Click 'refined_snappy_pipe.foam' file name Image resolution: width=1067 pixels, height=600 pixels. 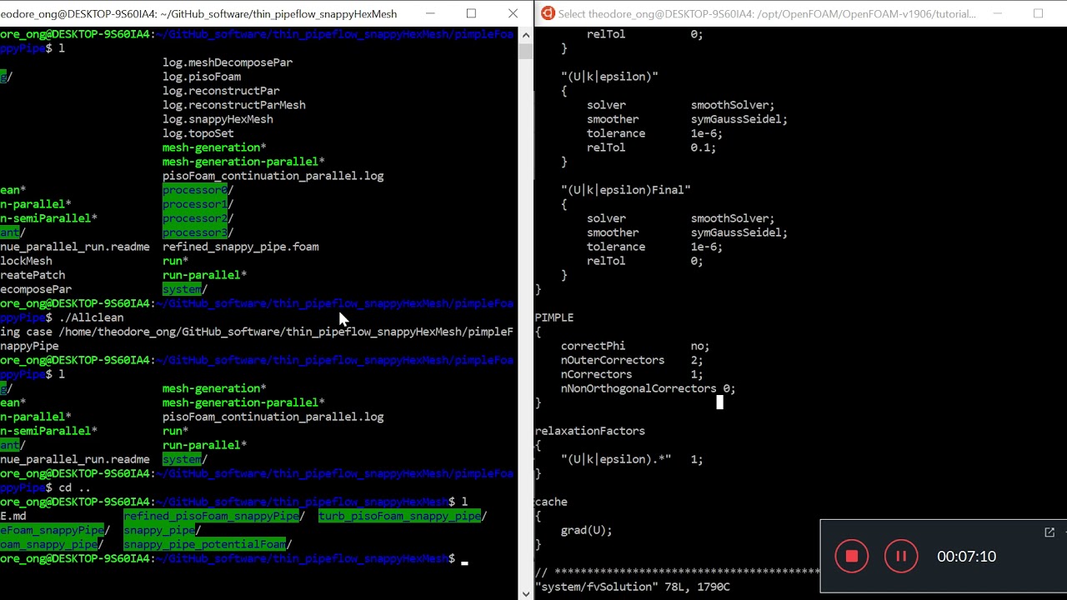(241, 247)
